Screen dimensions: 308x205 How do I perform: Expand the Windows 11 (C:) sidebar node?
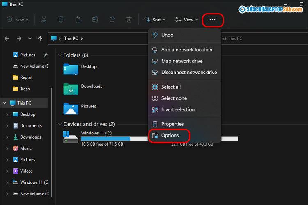tap(7, 182)
